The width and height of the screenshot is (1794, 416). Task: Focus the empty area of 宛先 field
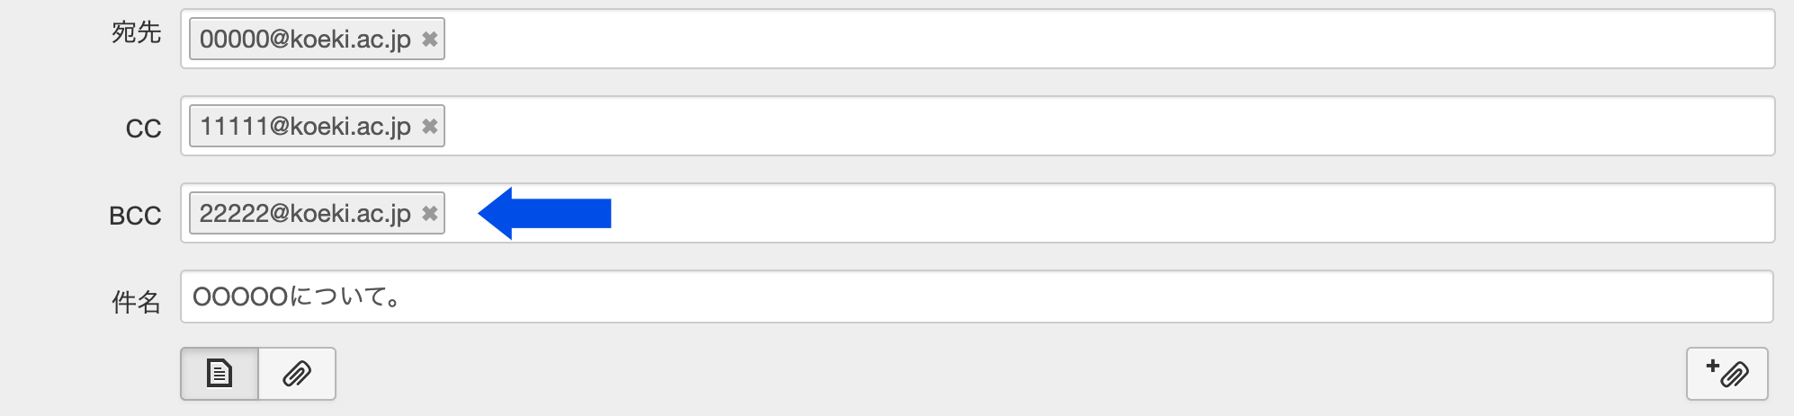pos(1080,40)
